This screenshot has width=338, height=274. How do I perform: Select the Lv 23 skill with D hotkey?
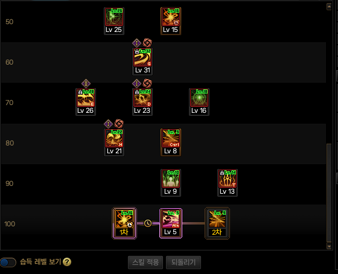142,102
